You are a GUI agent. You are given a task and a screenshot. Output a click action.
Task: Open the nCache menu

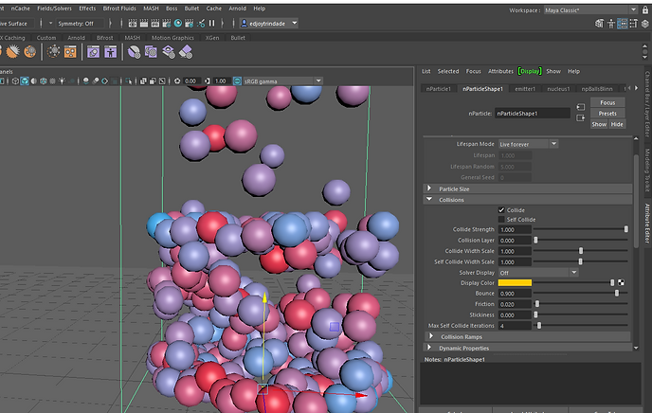tap(21, 9)
